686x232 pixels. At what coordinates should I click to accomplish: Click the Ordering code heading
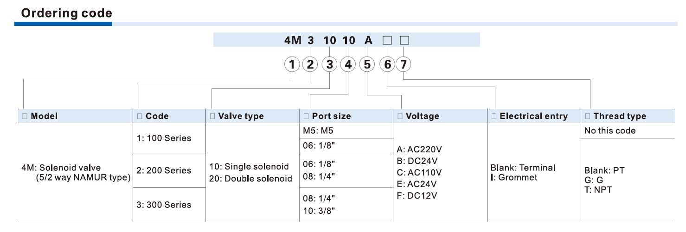(67, 13)
